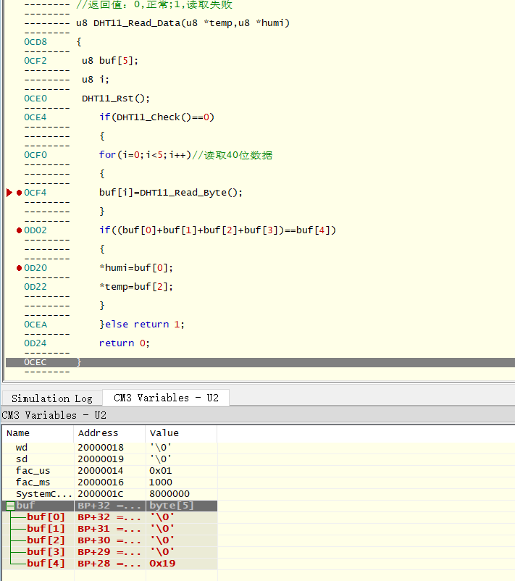Screen dimensions: 515x581
Task: Click the buf[i]=DHT11_Read_Byte(); source line
Action: pyautogui.click(x=171, y=193)
